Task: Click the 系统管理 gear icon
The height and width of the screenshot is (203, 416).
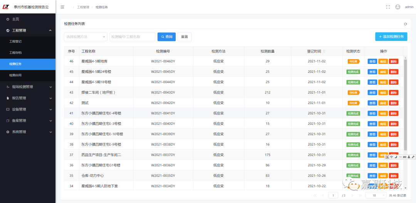Action: (x=8, y=132)
